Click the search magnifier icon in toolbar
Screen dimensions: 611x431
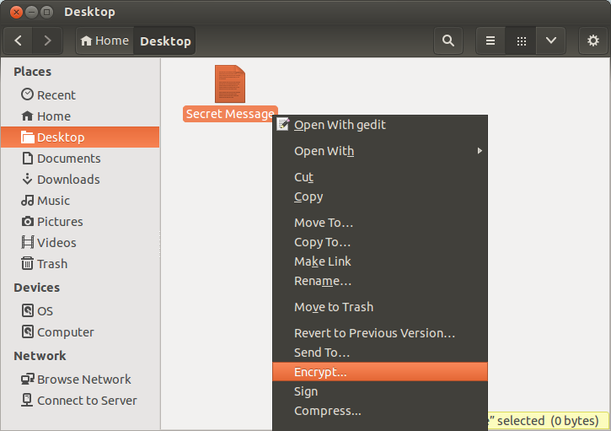448,40
